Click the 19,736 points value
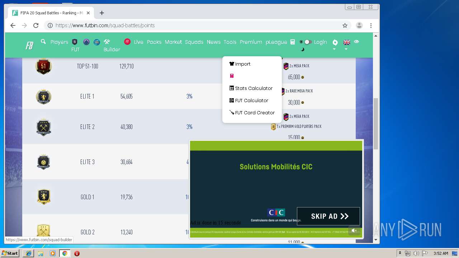This screenshot has width=459, height=258. click(126, 197)
